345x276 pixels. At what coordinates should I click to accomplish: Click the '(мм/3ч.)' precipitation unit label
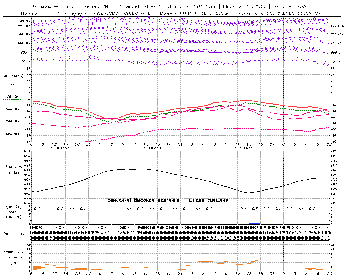(14, 207)
